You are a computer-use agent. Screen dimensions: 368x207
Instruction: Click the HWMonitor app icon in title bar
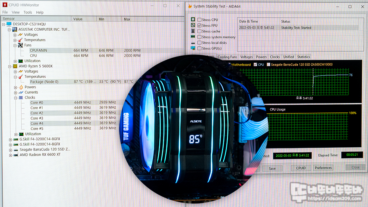coord(4,4)
